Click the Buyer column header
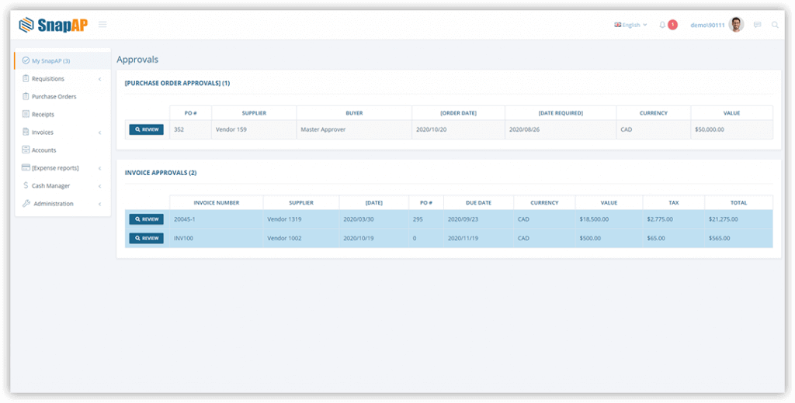This screenshot has height=403, width=795. coord(354,113)
